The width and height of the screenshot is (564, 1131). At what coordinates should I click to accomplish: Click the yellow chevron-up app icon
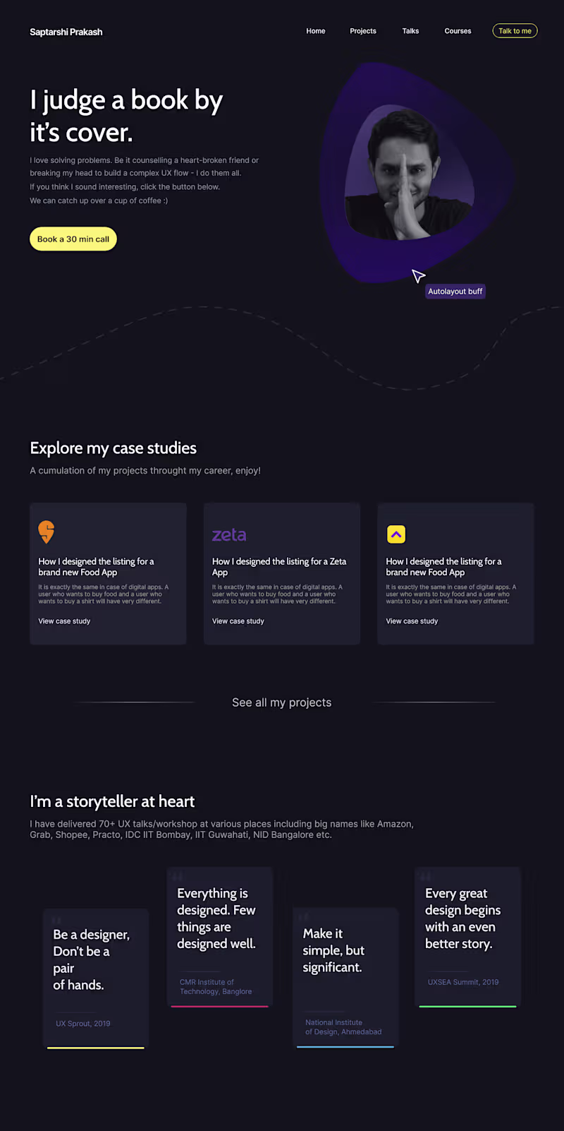pyautogui.click(x=396, y=534)
